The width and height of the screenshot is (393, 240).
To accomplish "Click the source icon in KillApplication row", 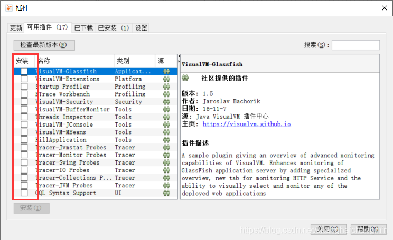I will coord(166,140).
